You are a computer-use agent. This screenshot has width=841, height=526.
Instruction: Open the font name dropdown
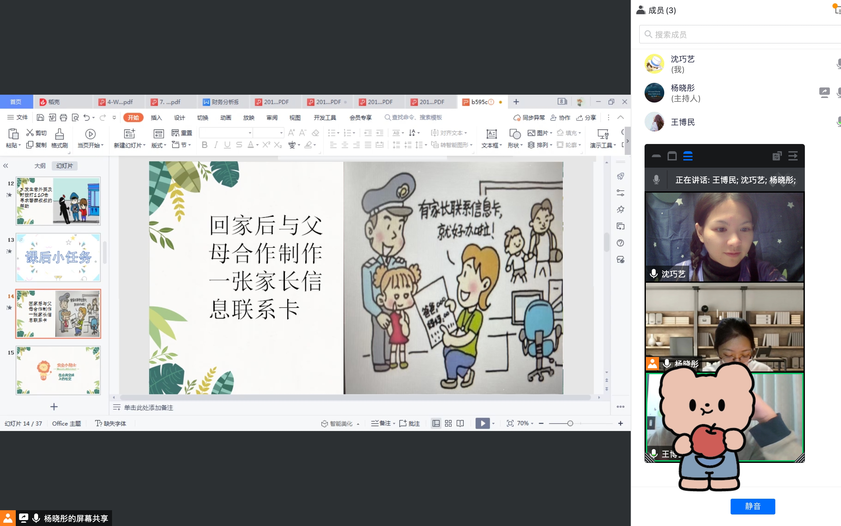[250, 133]
